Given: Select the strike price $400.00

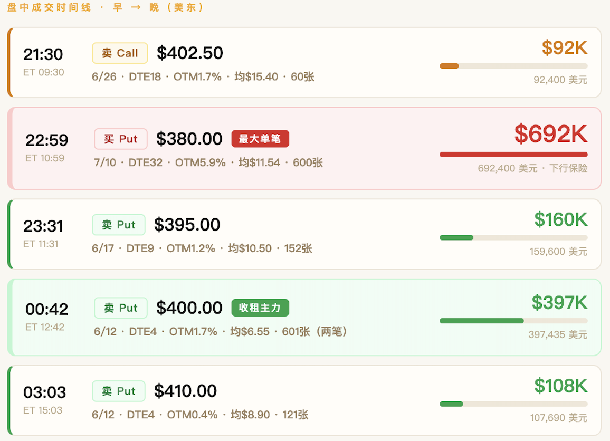Looking at the screenshot, I should click(x=189, y=308).
